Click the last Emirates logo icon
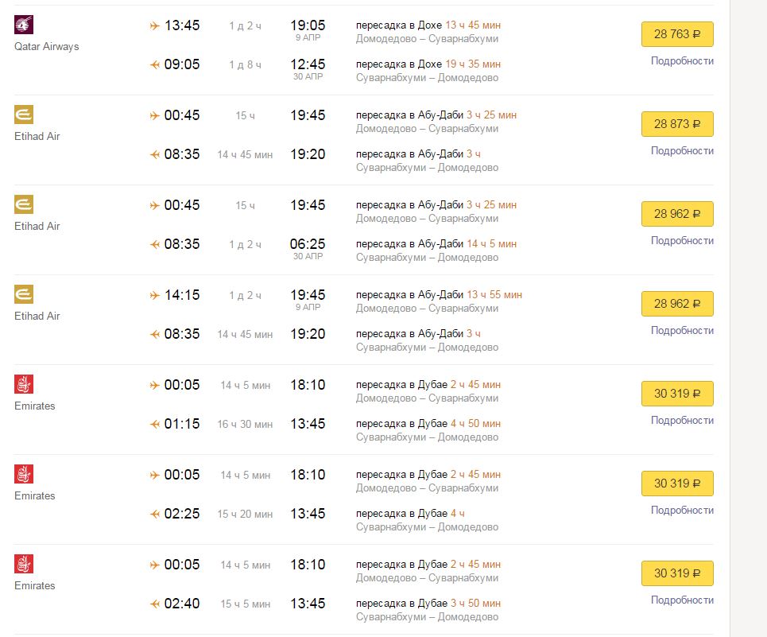Viewport: 767px width, 637px height. point(24,564)
